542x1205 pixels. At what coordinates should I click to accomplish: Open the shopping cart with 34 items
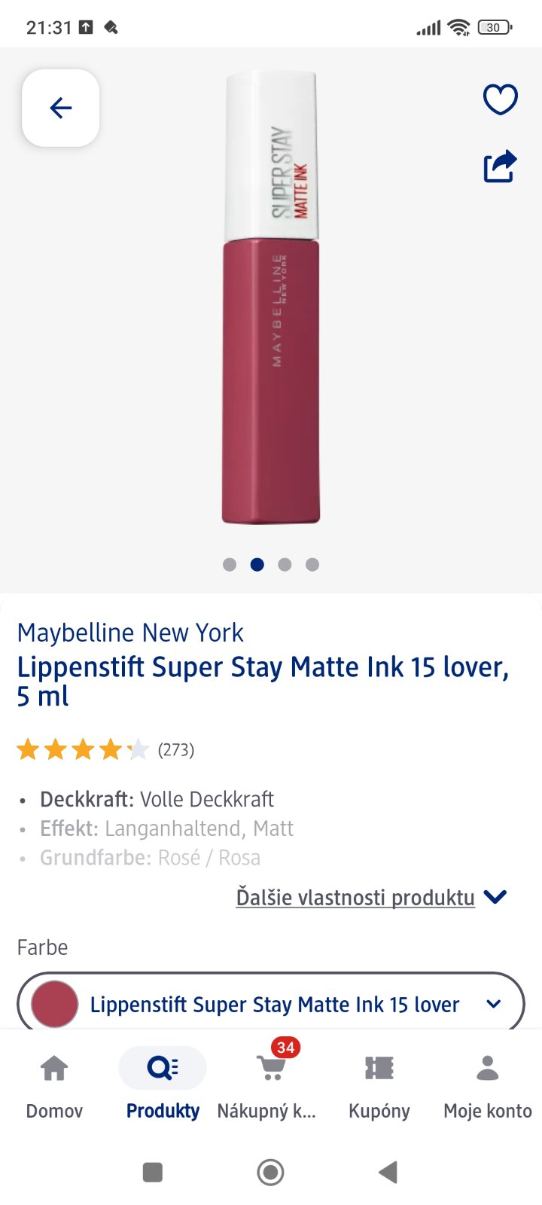269,1069
